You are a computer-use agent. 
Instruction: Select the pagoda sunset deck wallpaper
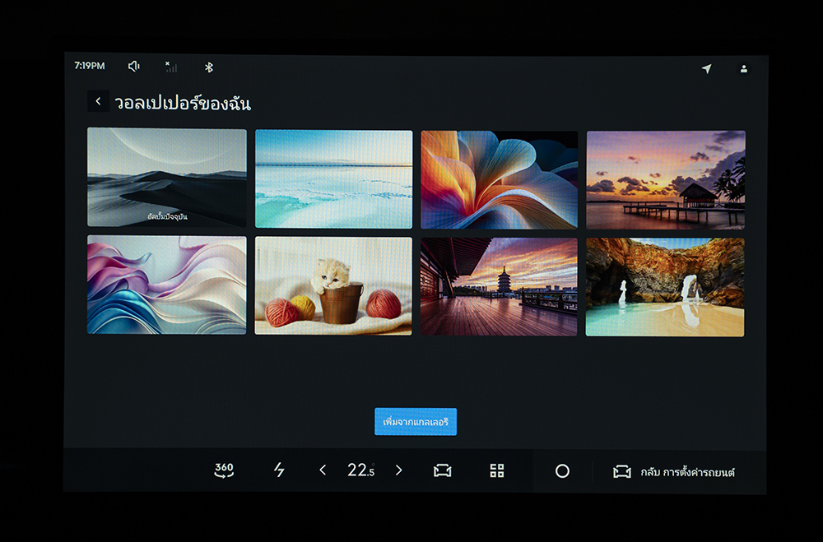click(x=499, y=286)
